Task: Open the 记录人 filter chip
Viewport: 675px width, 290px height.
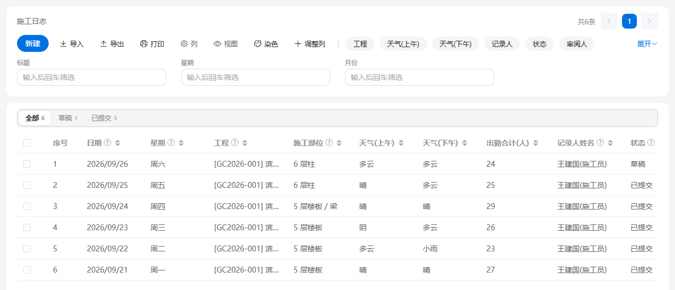Action: click(x=502, y=44)
